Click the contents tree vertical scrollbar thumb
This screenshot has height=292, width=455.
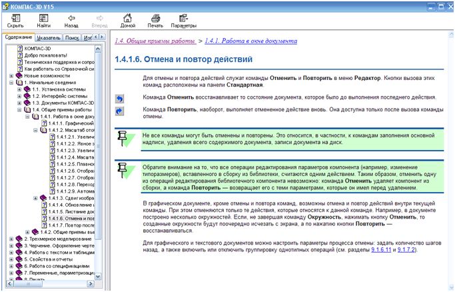98,145
